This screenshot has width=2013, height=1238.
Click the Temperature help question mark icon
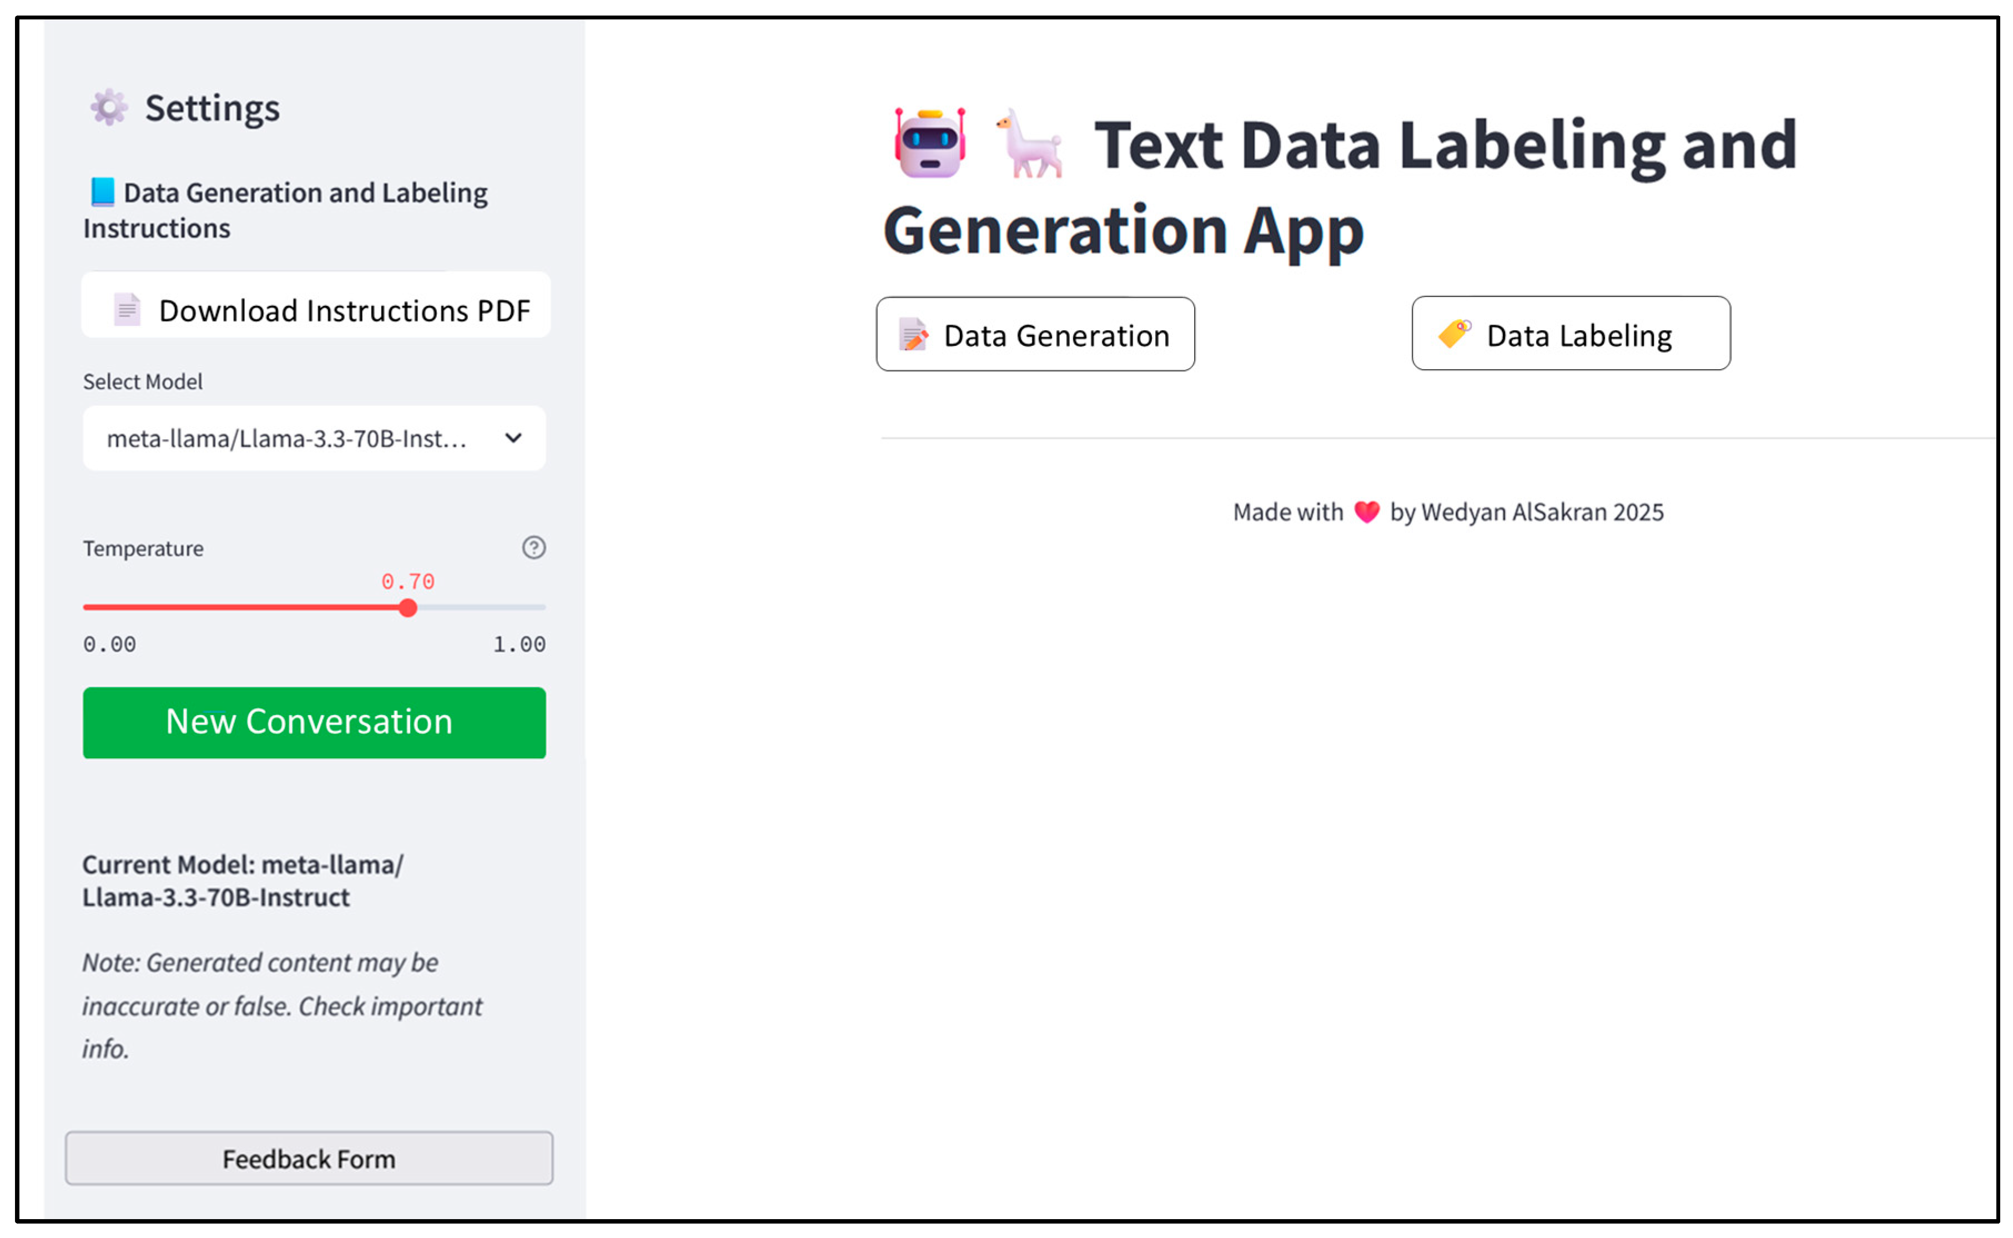tap(534, 547)
